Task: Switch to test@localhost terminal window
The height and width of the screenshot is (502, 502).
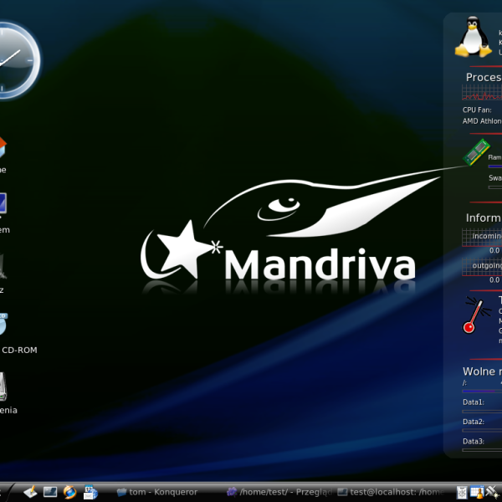Action: tap(393, 492)
